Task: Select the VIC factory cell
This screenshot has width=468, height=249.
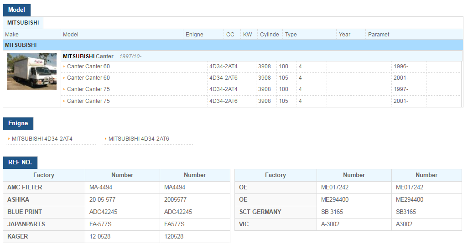Action: point(276,224)
